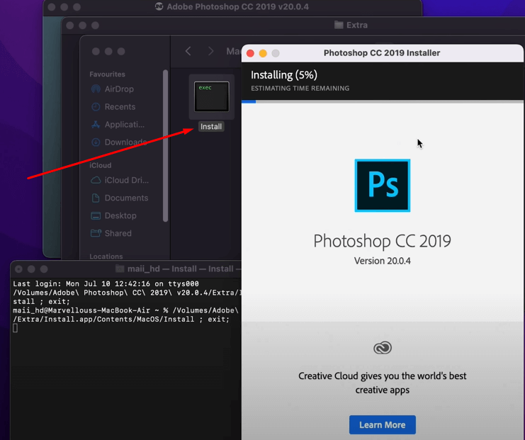Click the Creative Cloud tagline text
Image resolution: width=525 pixels, height=440 pixels.
(x=383, y=383)
